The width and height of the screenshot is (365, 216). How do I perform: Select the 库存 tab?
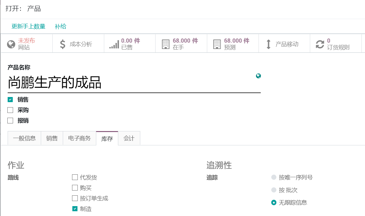[x=107, y=138]
